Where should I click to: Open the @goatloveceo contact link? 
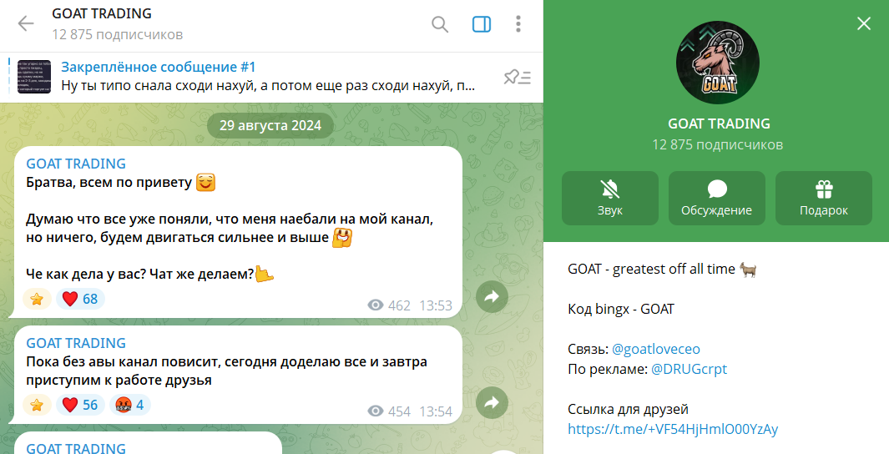pyautogui.click(x=655, y=350)
